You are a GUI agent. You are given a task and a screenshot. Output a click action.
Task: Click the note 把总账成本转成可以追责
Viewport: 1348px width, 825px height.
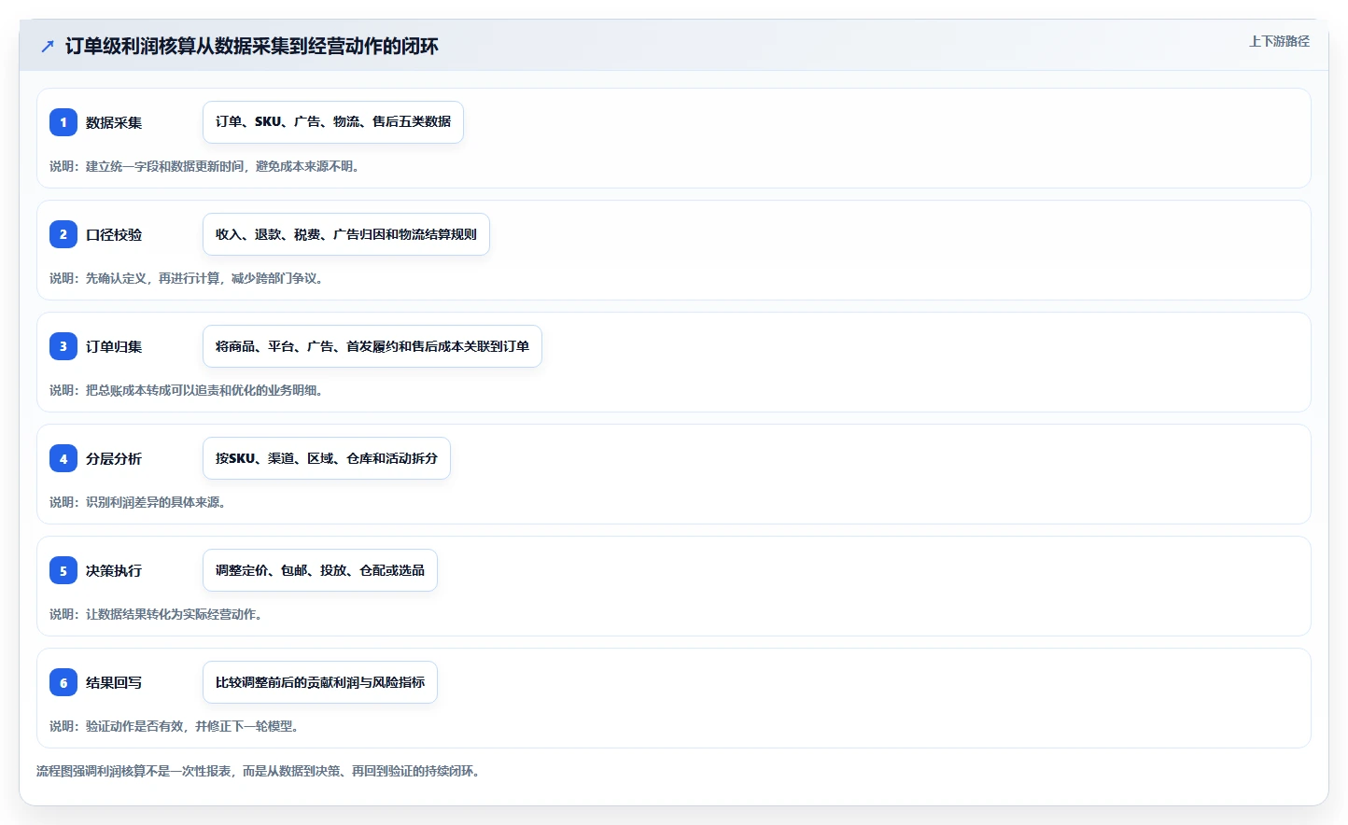(187, 390)
